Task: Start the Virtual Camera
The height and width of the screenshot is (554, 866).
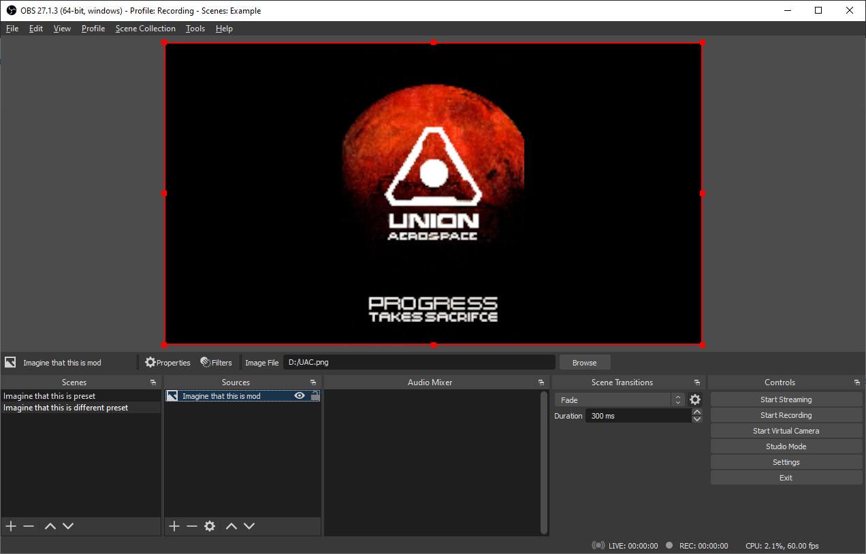Action: (x=786, y=431)
